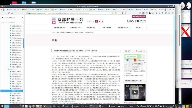Viewport: 192px width, 108px height.
Task: Click the Firefox forward arrow
Action: tap(6, 13)
